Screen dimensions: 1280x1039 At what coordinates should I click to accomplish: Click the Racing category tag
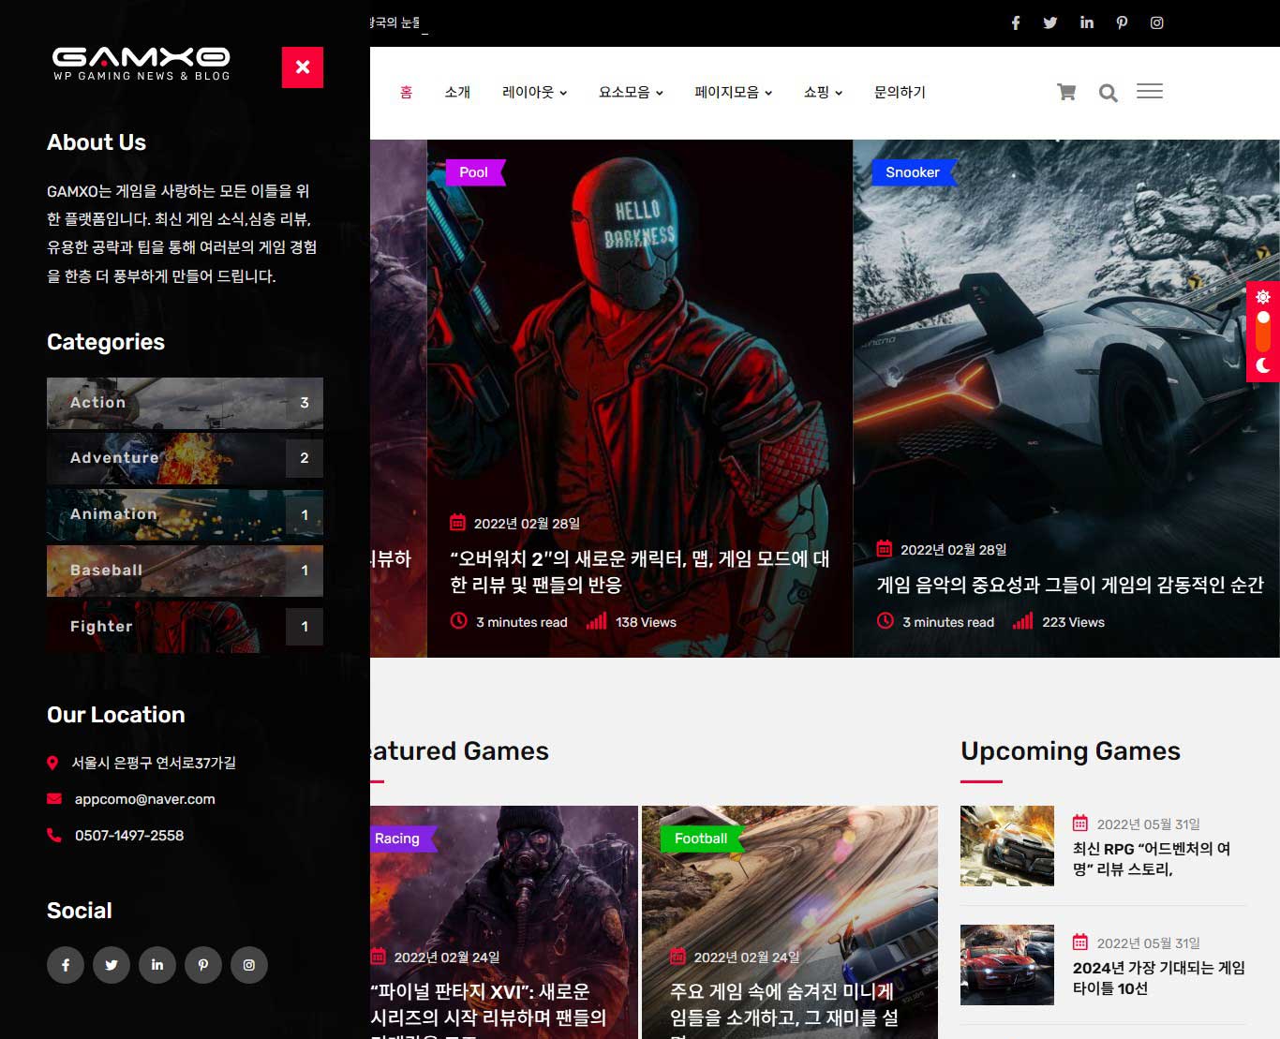403,839
